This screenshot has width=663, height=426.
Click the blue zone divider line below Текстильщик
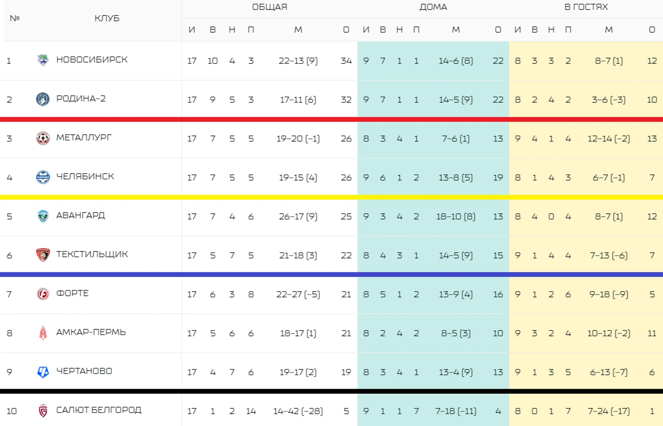[331, 274]
